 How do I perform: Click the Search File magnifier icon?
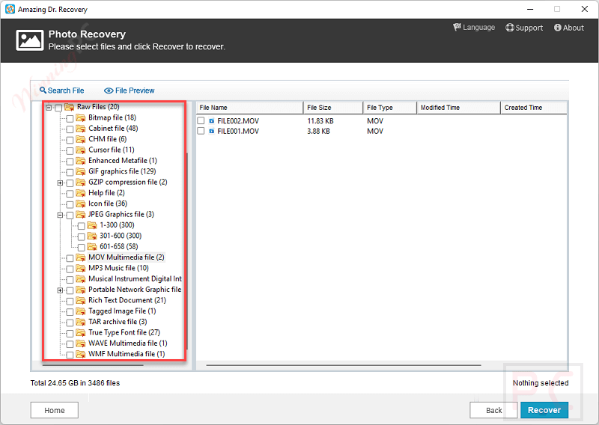[43, 91]
